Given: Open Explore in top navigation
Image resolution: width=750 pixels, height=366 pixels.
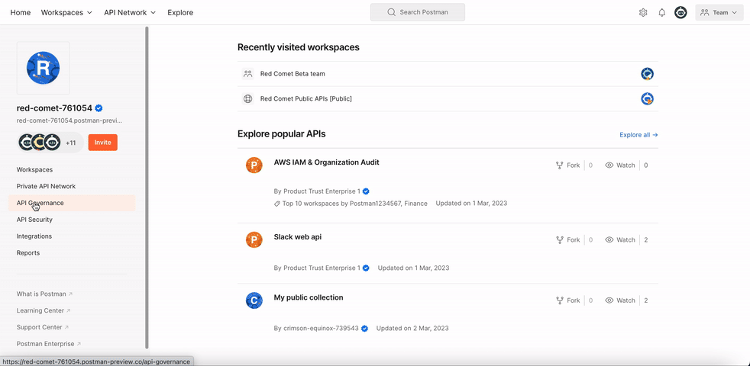Looking at the screenshot, I should click(180, 12).
